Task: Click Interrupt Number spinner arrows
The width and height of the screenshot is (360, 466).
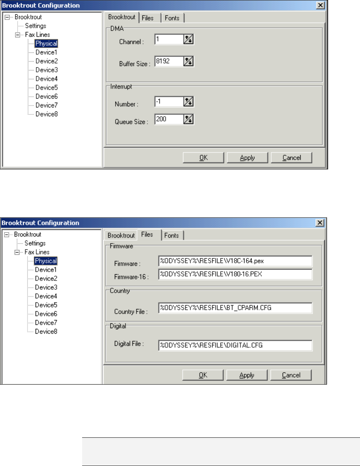Action: point(188,102)
